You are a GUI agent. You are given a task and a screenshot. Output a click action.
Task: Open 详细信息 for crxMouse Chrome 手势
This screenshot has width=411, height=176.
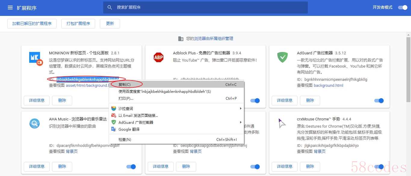[285, 166]
